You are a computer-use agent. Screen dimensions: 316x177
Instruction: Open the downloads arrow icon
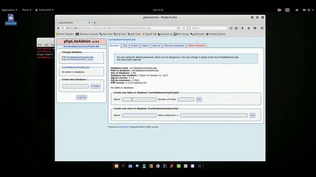(242, 29)
